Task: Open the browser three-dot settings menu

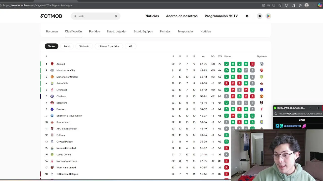Action: click(x=313, y=5)
